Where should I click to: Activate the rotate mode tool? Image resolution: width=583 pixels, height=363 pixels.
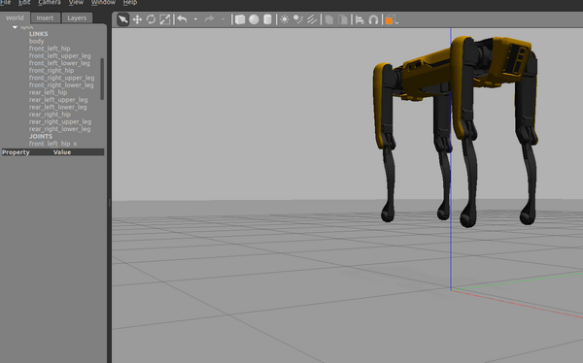(151, 19)
